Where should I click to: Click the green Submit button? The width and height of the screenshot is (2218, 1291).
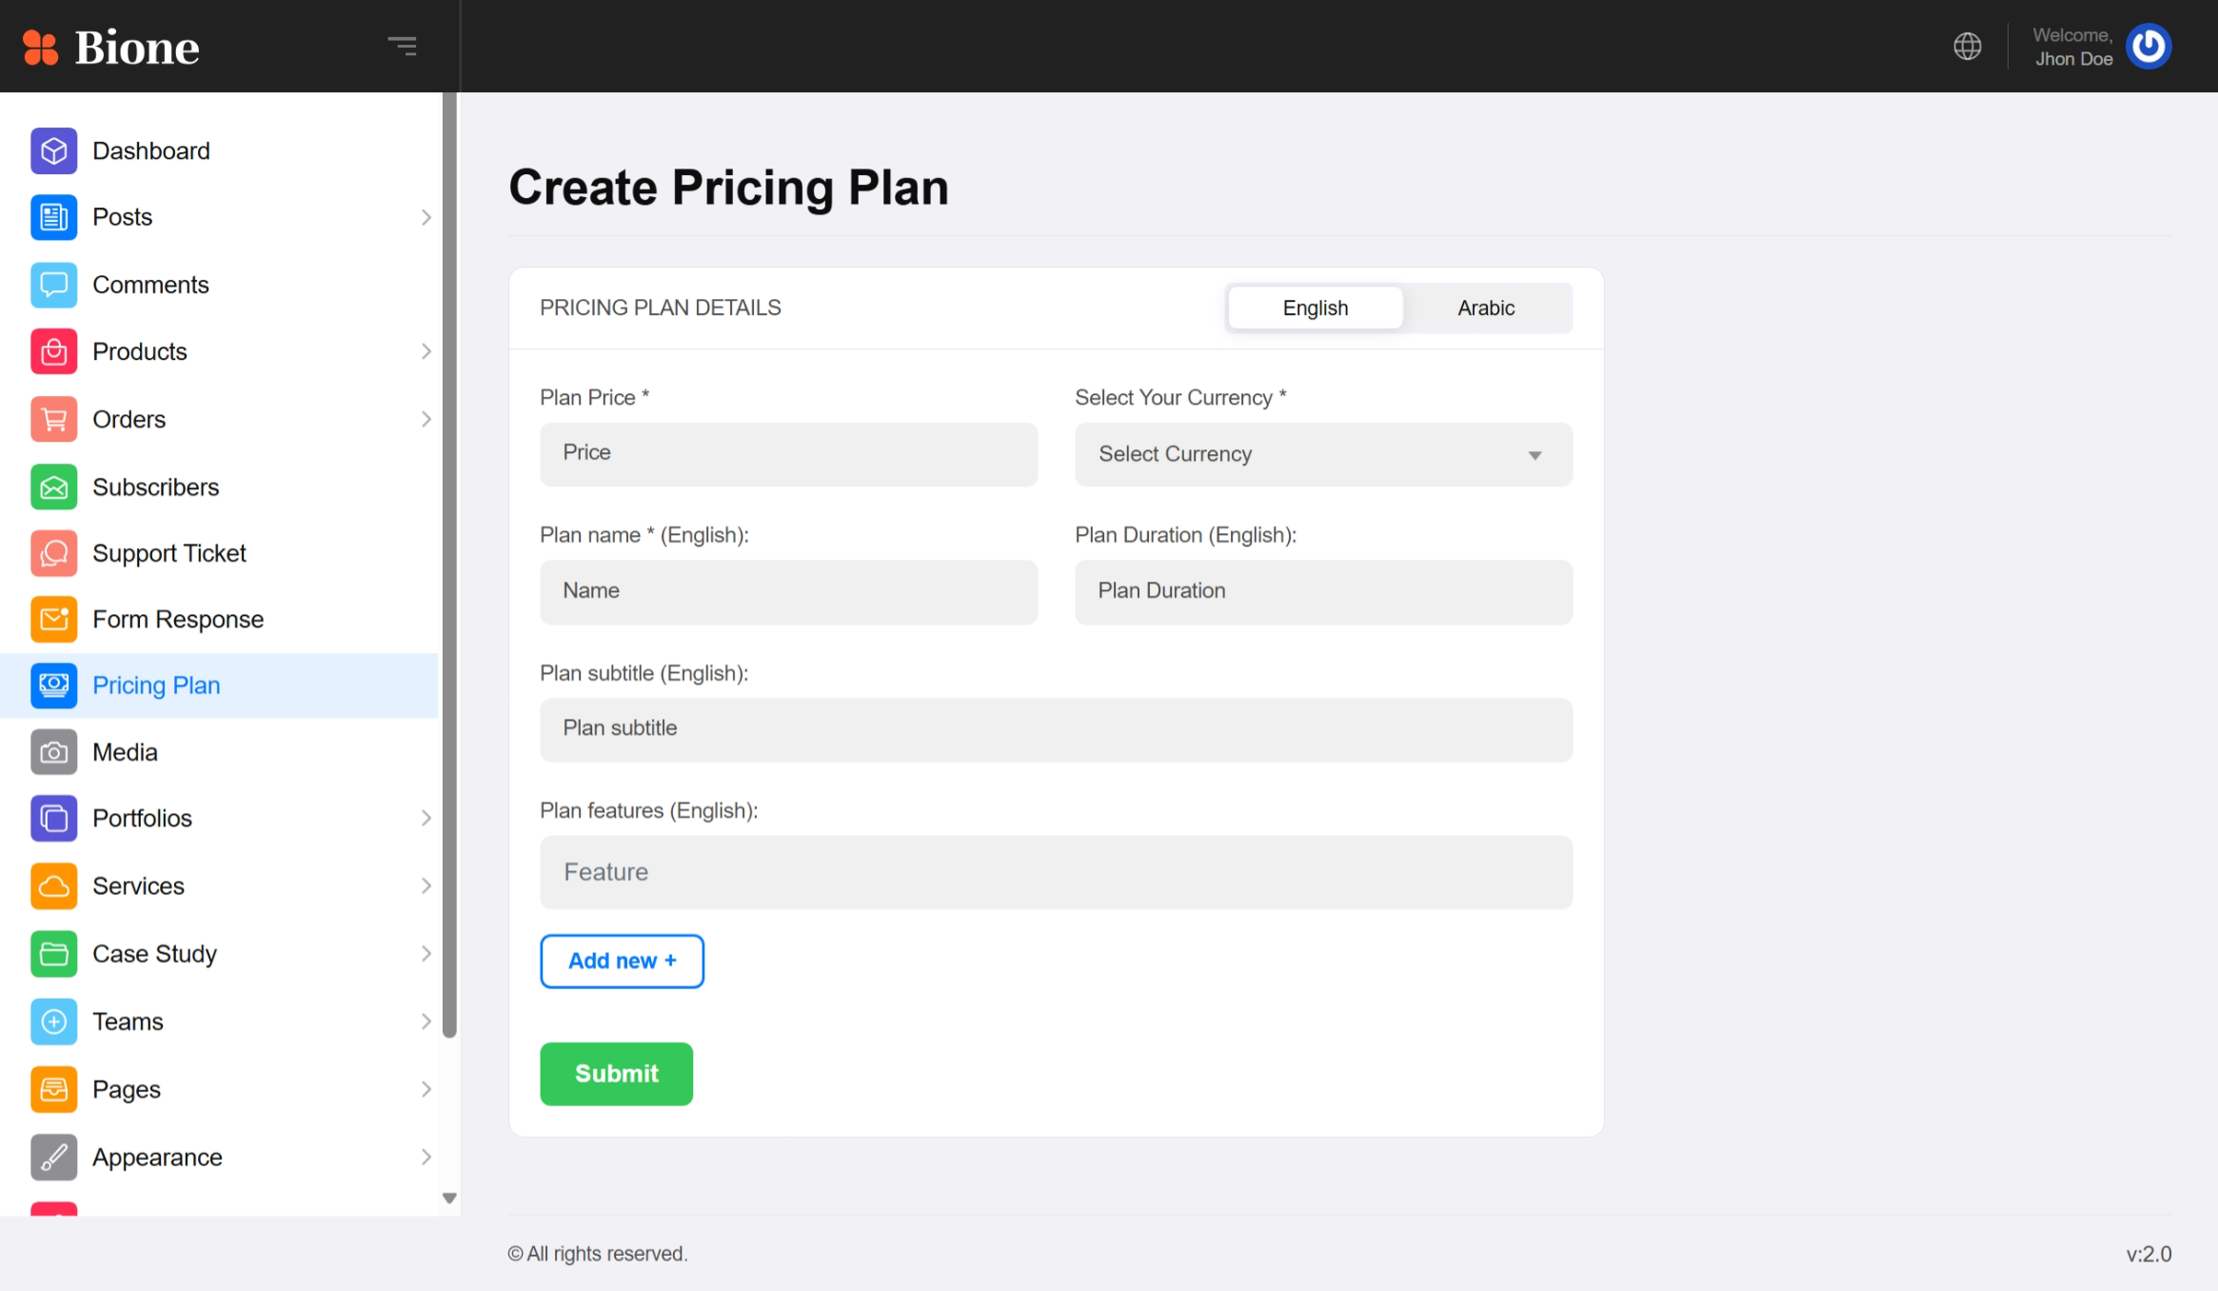[617, 1073]
